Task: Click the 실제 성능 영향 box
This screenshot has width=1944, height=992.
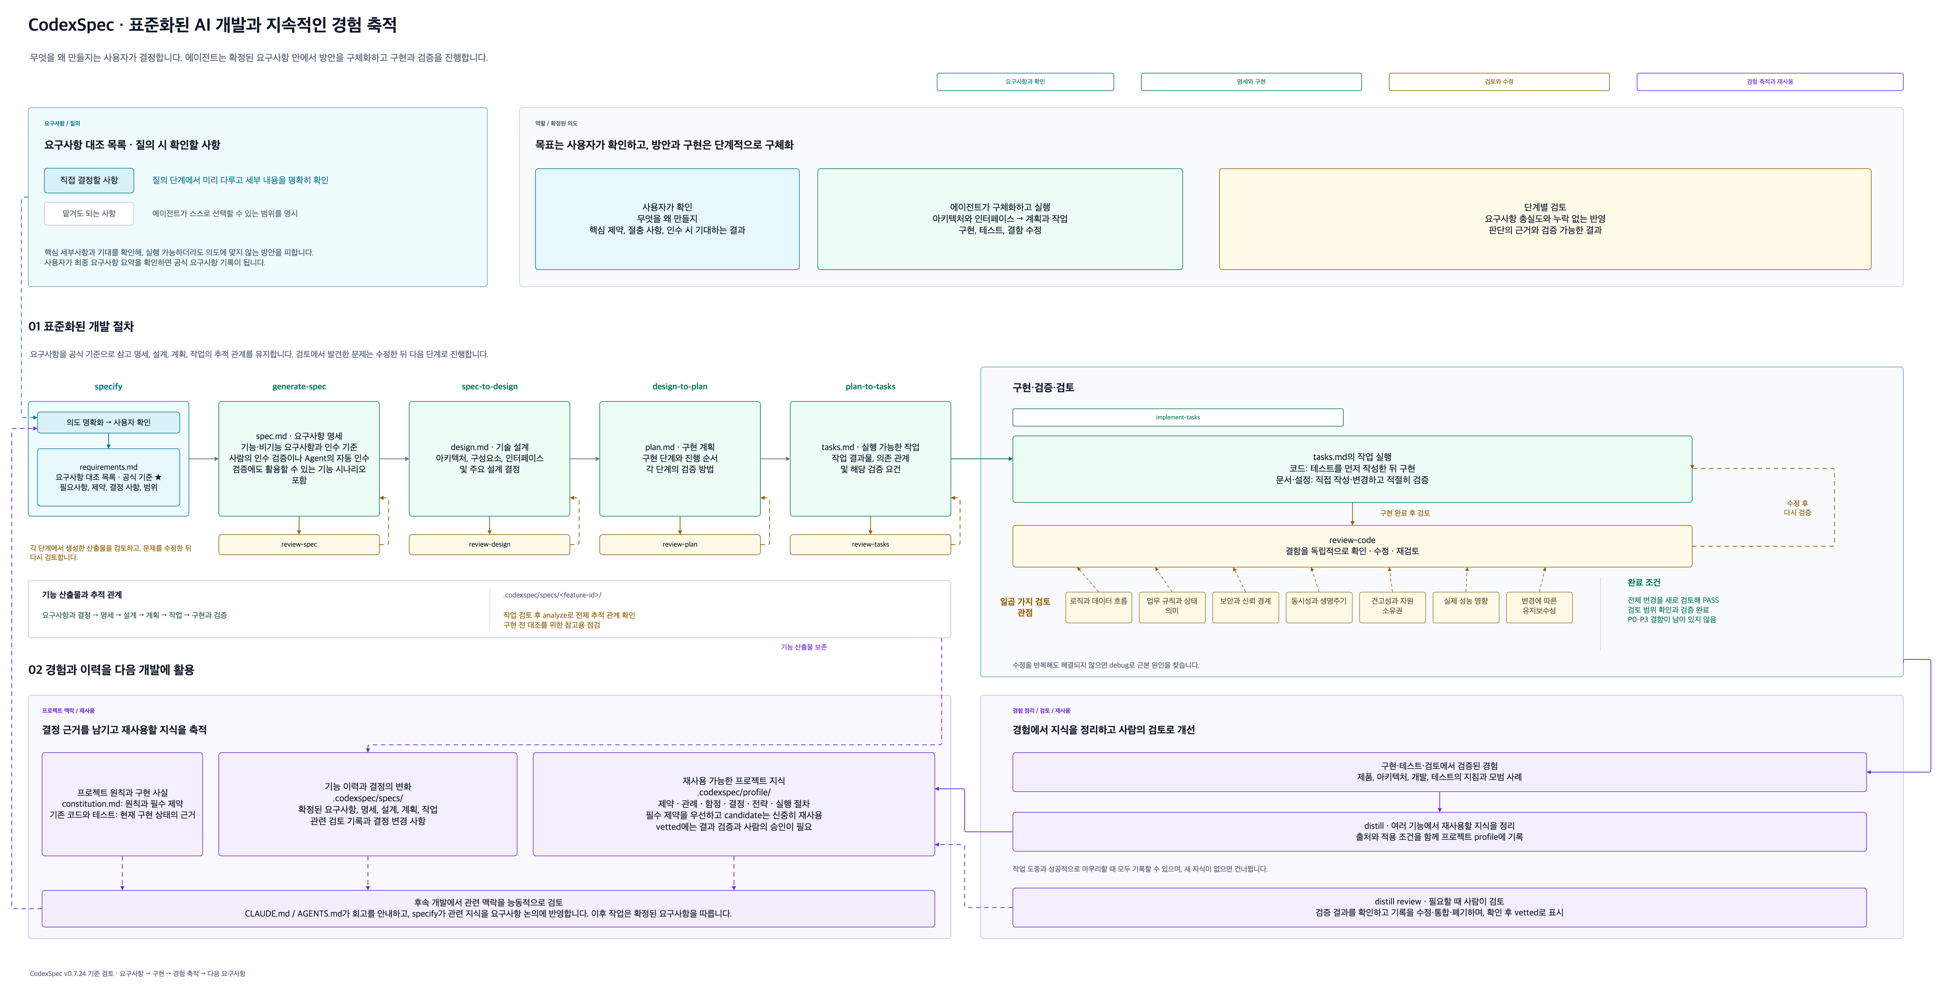Action: click(x=1466, y=608)
